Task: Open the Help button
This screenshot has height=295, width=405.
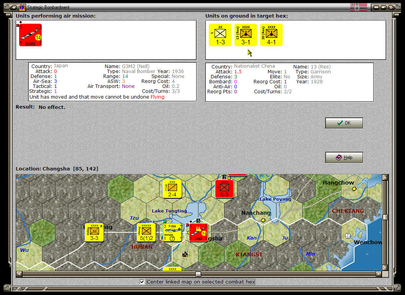Action: coord(344,157)
